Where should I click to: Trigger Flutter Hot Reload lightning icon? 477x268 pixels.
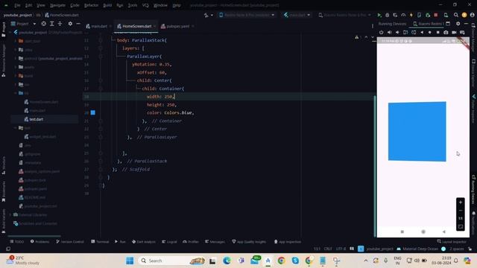click(x=411, y=15)
